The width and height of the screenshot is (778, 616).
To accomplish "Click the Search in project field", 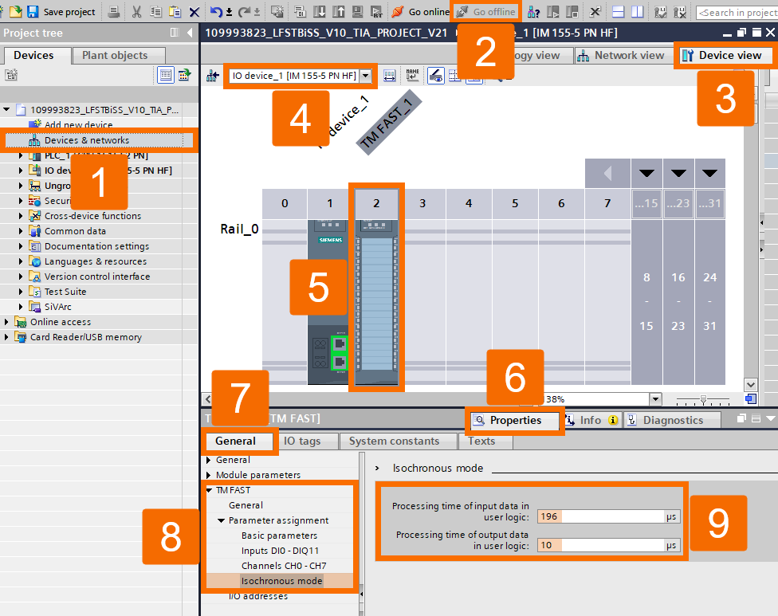I will (737, 13).
